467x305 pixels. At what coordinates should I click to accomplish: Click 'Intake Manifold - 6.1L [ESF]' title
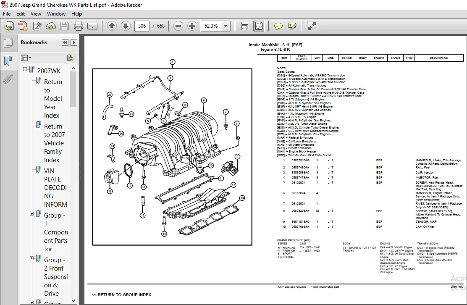pos(275,45)
